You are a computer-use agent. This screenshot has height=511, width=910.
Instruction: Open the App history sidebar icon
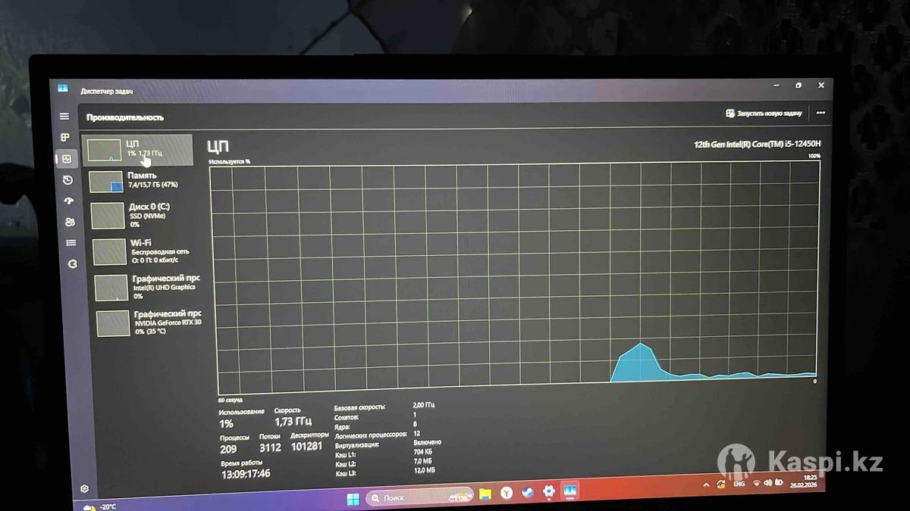pyautogui.click(x=67, y=180)
